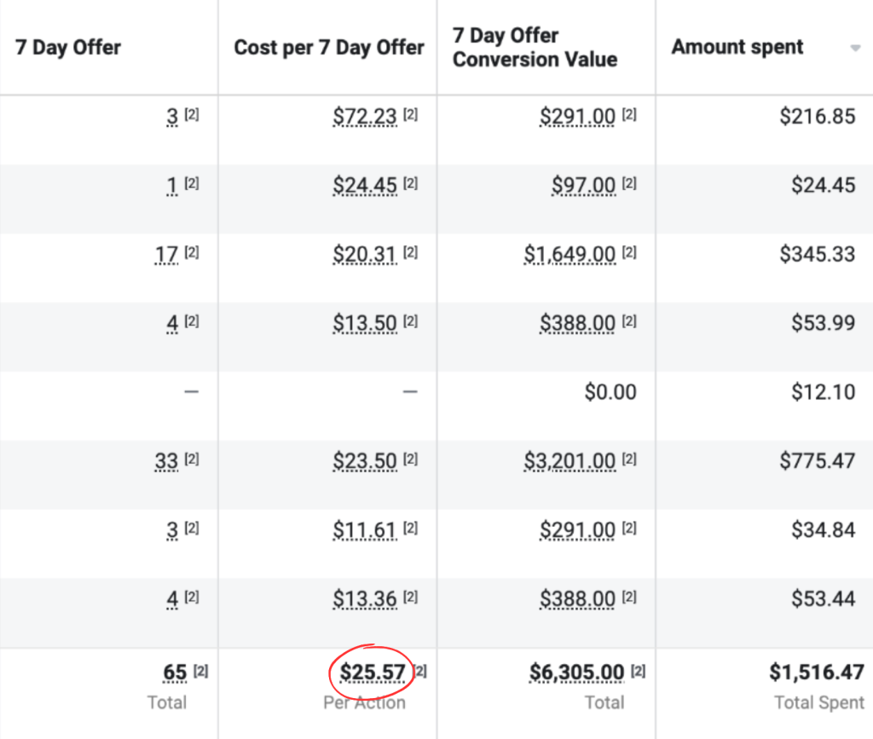Click the $20.31 cost per offer value
The image size is (873, 739).
coord(365,254)
